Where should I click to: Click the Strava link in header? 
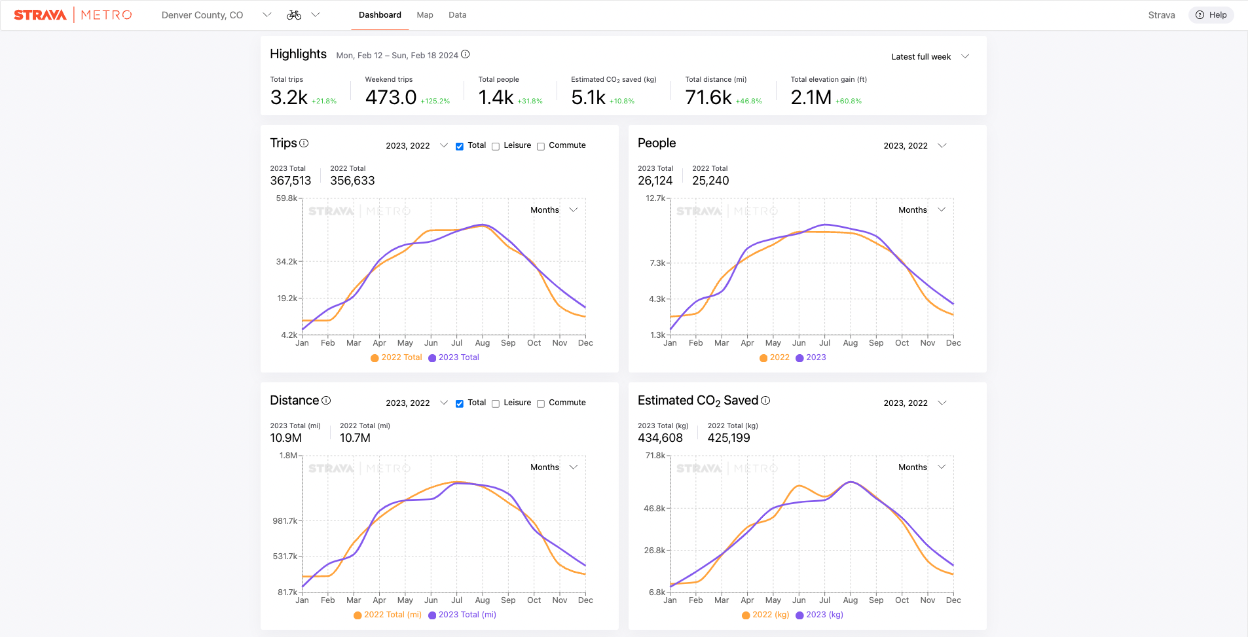1162,15
